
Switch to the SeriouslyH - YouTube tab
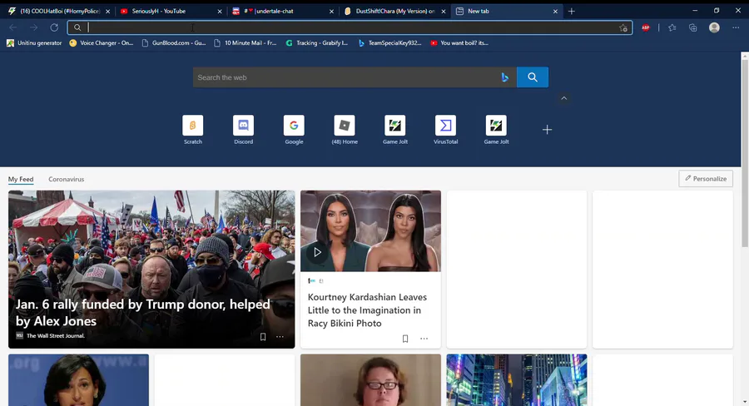166,11
